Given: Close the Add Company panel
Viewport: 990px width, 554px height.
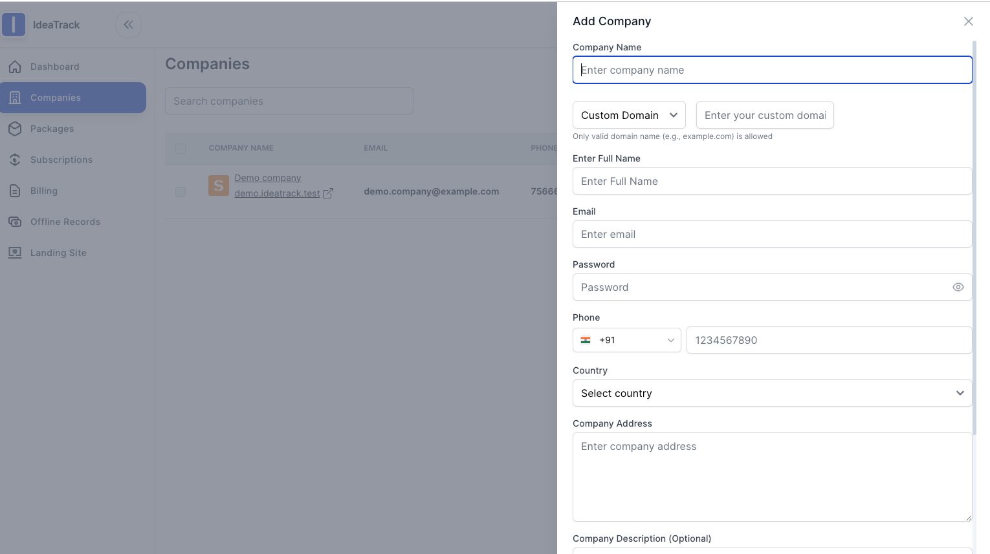Looking at the screenshot, I should point(968,21).
